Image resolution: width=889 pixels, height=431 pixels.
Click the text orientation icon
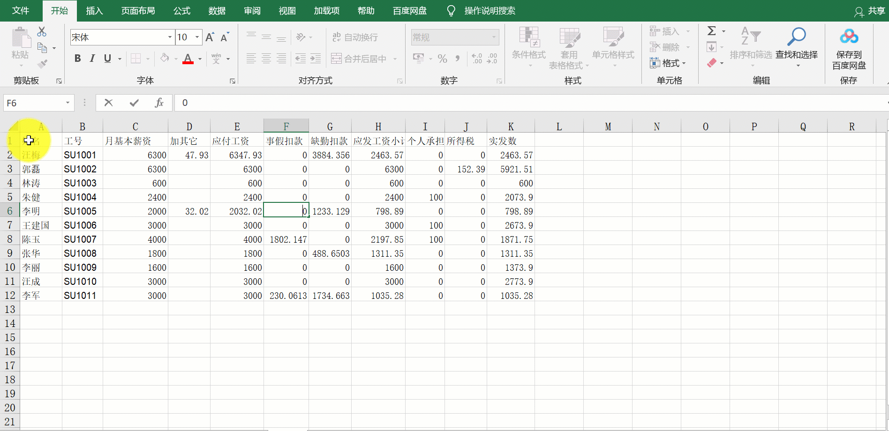point(301,37)
